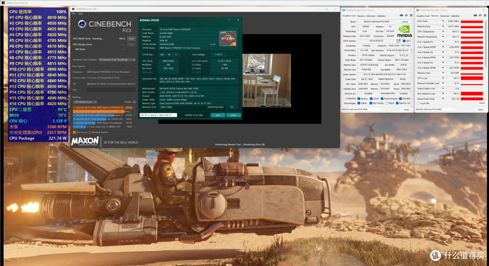Open the hamburger menu in GPU-Z Sensors window
Viewport: 489px width, 266px height.
[x=485, y=15]
